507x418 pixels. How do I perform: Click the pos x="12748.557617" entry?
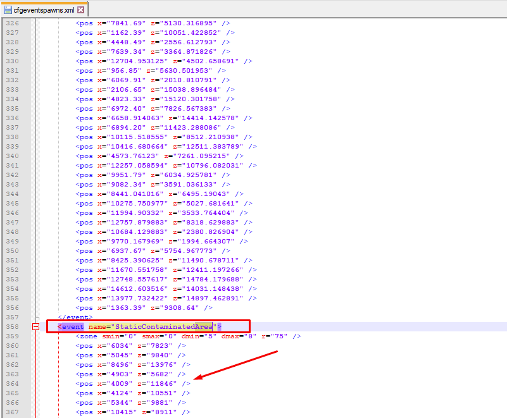(166, 280)
